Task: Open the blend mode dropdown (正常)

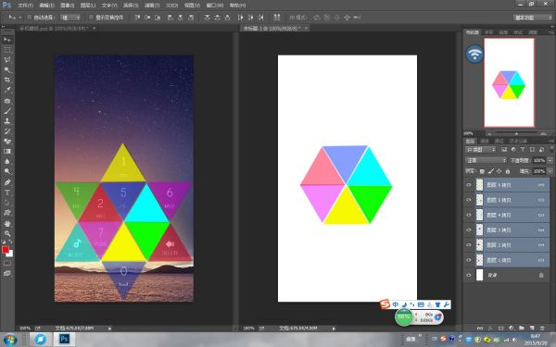Action: coord(486,160)
